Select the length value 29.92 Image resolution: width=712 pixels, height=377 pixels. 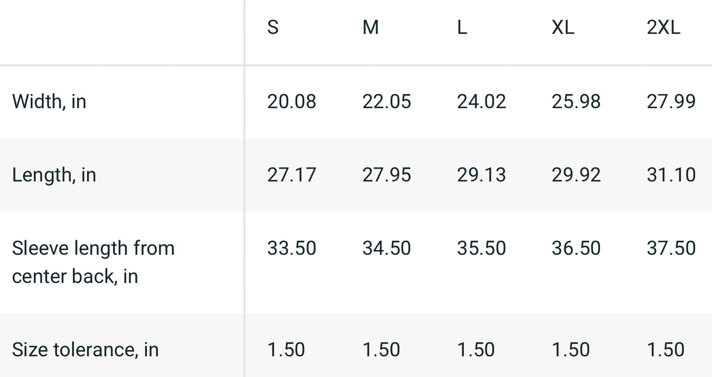click(576, 175)
